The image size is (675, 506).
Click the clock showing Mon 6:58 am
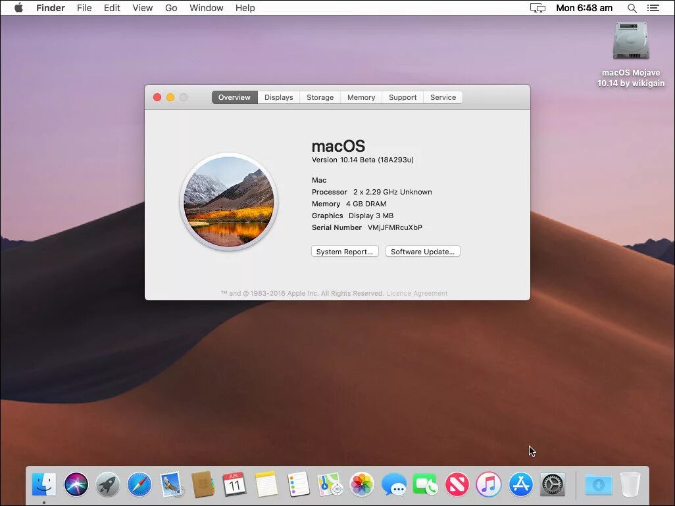click(x=584, y=8)
